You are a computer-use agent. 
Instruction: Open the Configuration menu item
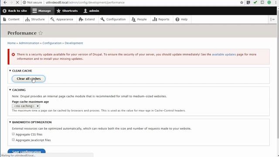pyautogui.click(x=113, y=19)
